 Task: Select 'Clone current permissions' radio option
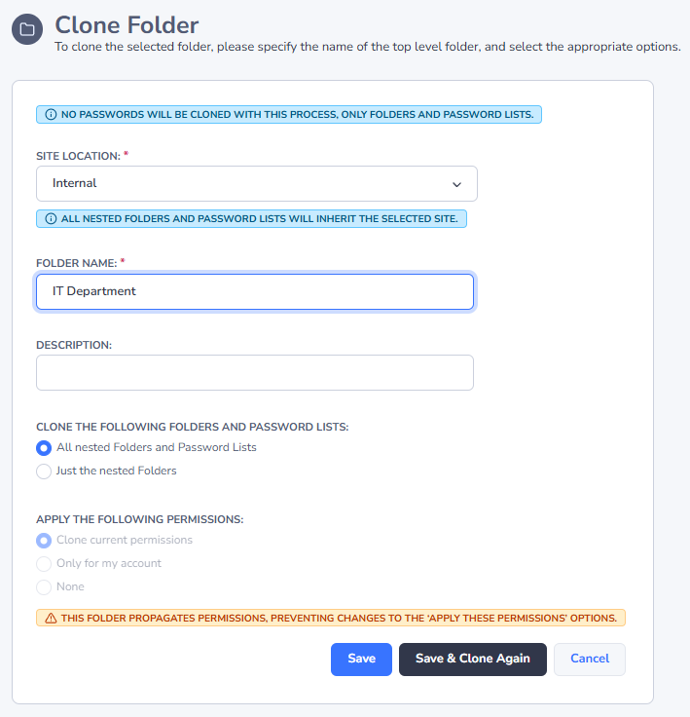tap(44, 541)
